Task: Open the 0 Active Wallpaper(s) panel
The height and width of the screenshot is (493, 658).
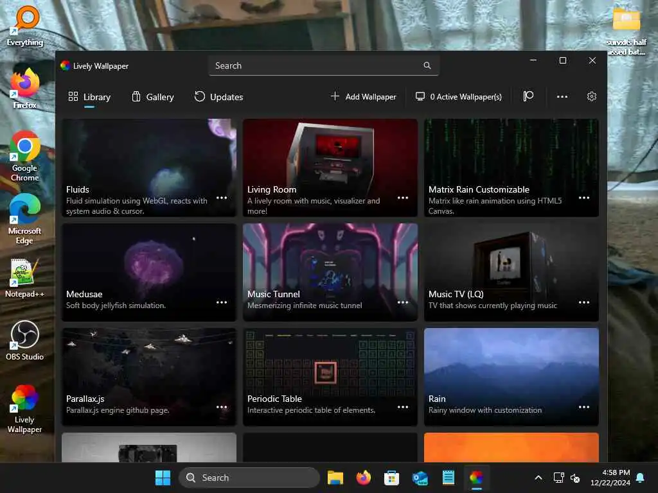Action: click(x=459, y=97)
